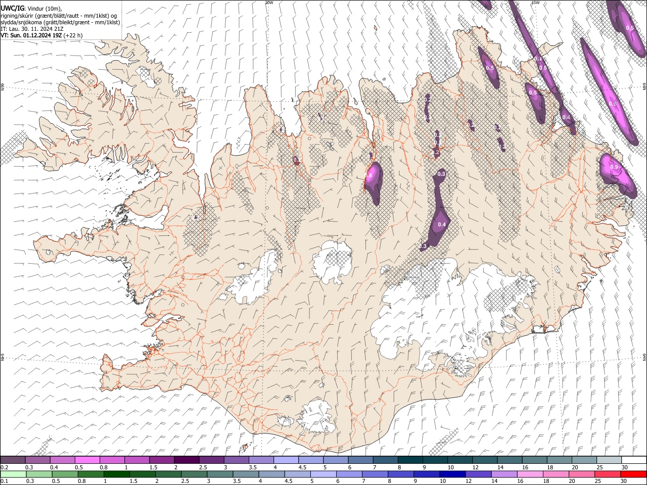The image size is (647, 485).
Task: Click the 'slydda/snjókoma' description line
Action: [x=60, y=22]
